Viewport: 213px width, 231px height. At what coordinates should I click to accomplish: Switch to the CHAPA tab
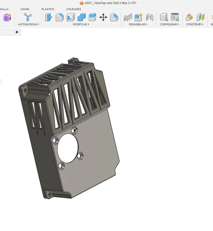pos(25,9)
